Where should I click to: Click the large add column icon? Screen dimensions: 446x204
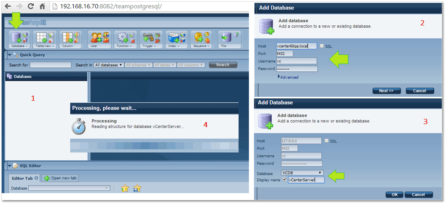point(68,37)
